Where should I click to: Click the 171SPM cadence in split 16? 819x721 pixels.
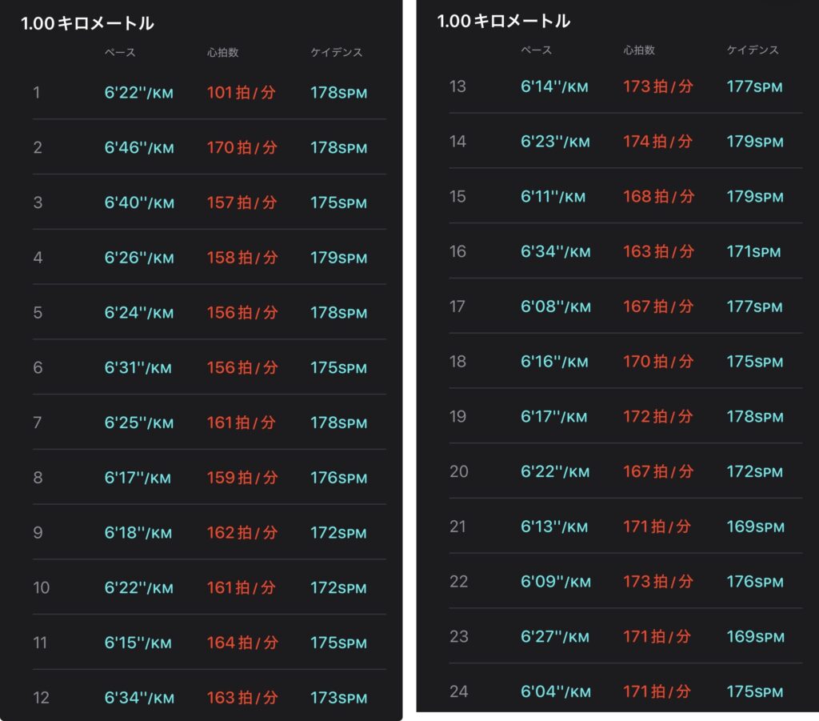(753, 251)
